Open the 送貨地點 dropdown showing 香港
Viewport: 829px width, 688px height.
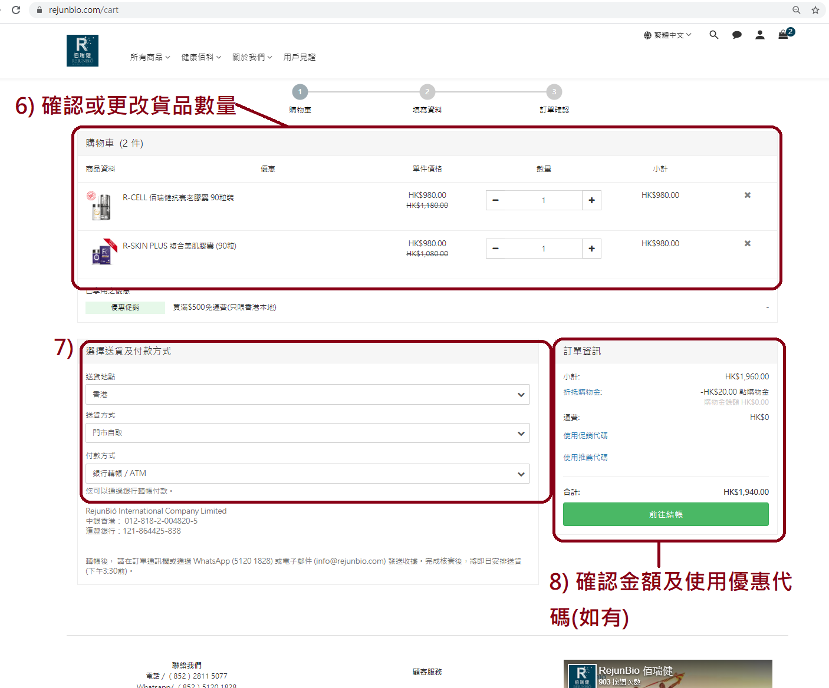(x=308, y=395)
